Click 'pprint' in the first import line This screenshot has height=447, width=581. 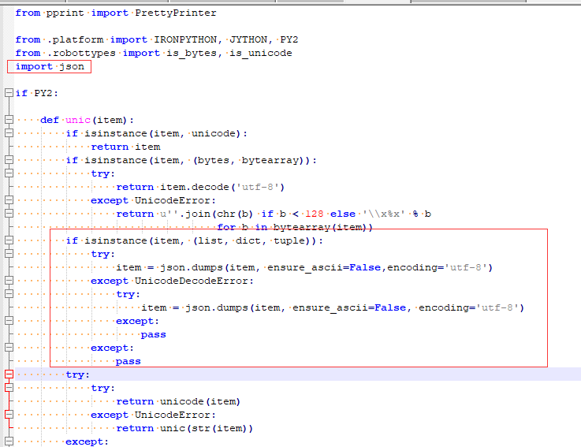click(x=65, y=13)
